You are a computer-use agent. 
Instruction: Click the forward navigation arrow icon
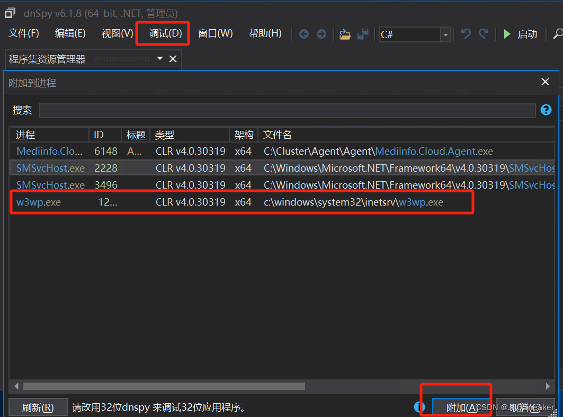click(x=322, y=33)
